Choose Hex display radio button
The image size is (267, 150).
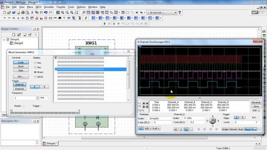[x=35, y=63]
